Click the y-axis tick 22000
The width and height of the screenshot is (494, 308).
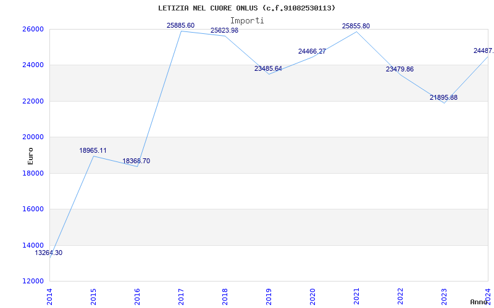click(x=33, y=101)
